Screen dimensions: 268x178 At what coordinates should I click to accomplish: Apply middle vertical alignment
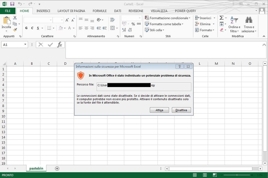(x=86, y=20)
